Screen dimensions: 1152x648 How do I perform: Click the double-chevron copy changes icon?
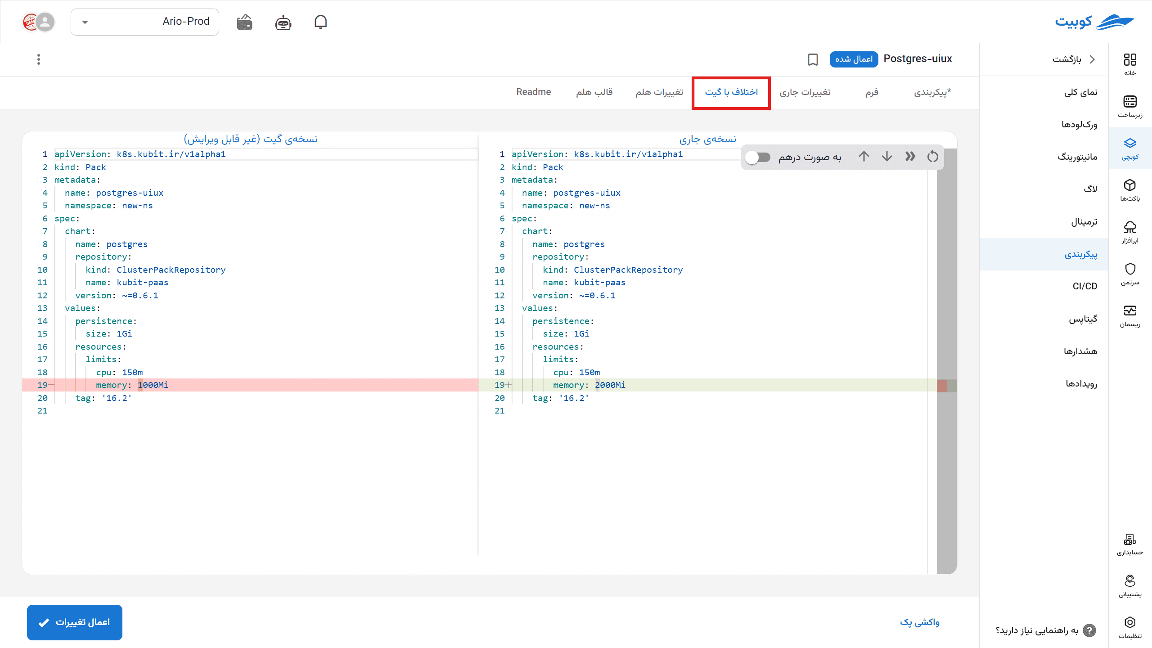pyautogui.click(x=910, y=157)
